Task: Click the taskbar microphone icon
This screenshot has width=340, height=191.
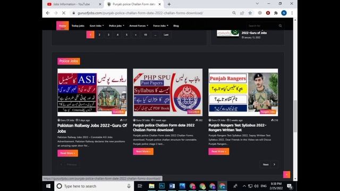Action: coord(129,186)
